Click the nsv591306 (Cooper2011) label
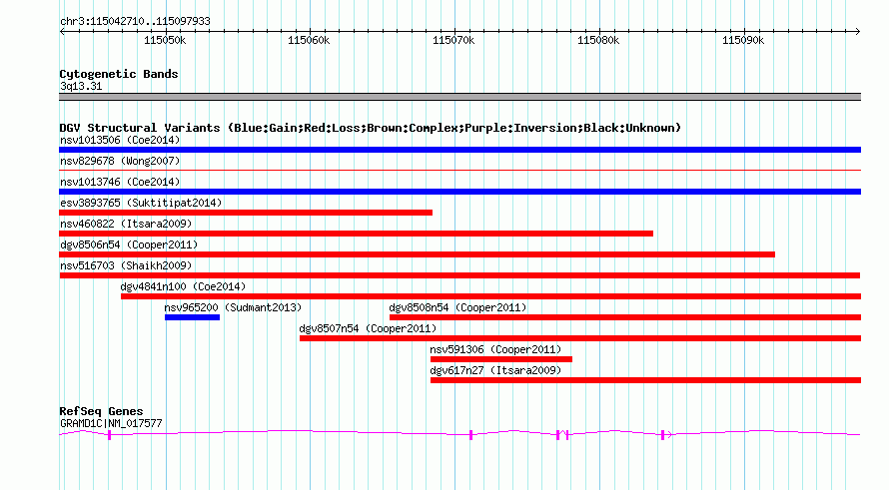The image size is (889, 490). [495, 349]
